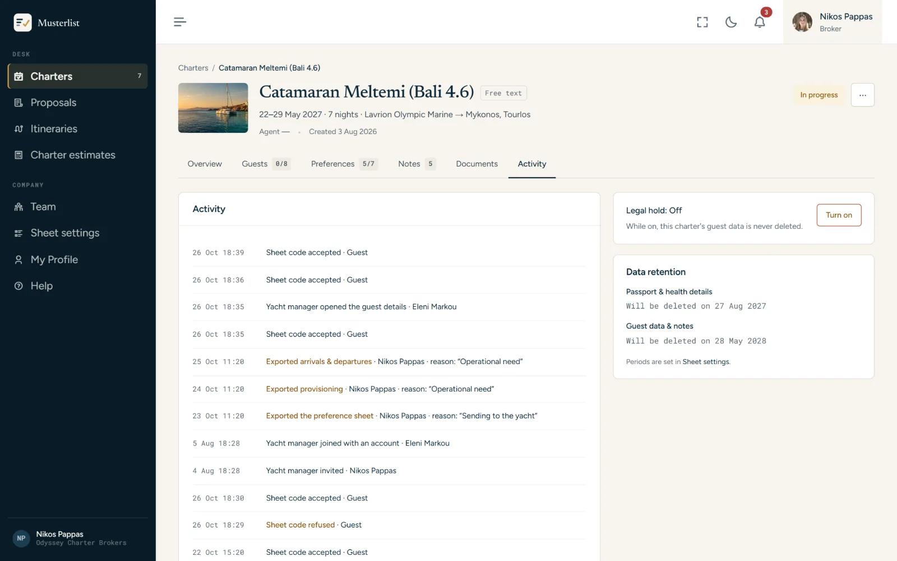Click the Musterlist logo icon
The image size is (897, 561).
coord(22,22)
